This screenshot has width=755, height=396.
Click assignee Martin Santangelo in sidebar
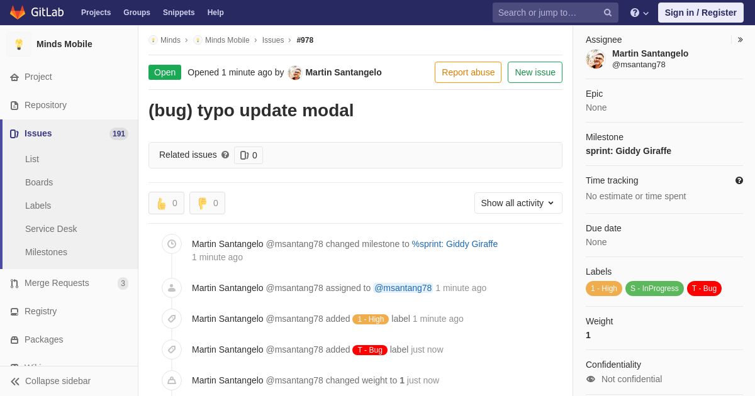[x=650, y=53]
